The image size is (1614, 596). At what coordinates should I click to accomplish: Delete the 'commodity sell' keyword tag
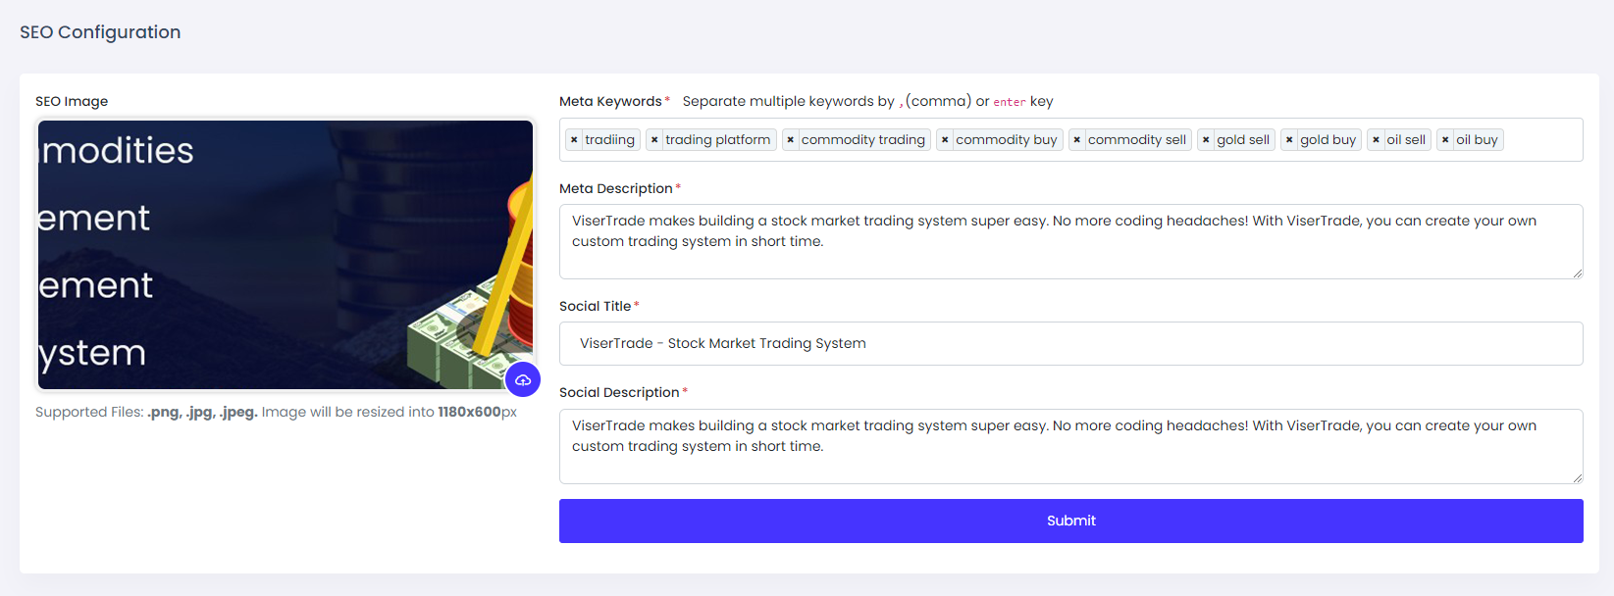(x=1077, y=140)
